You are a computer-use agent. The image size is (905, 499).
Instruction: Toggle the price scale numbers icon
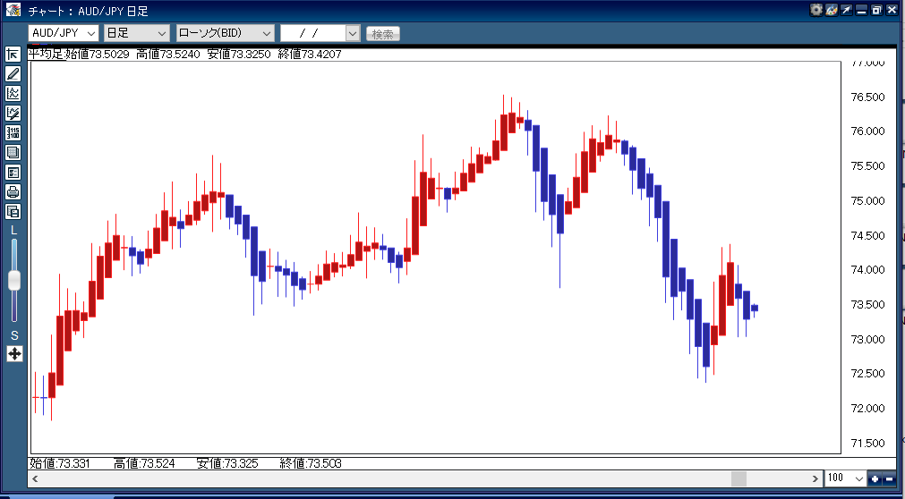[13, 132]
